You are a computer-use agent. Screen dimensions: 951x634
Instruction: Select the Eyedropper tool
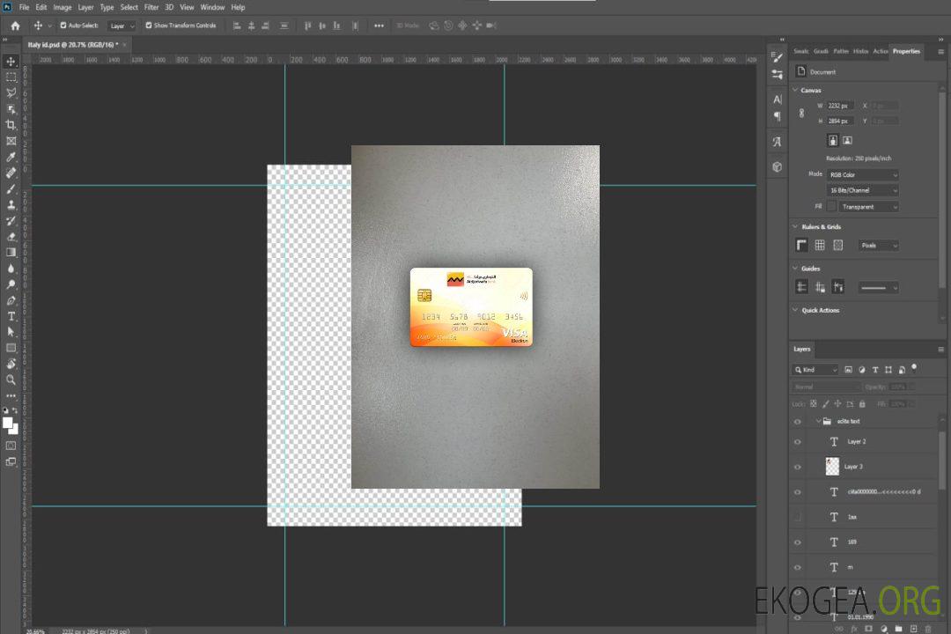(11, 157)
